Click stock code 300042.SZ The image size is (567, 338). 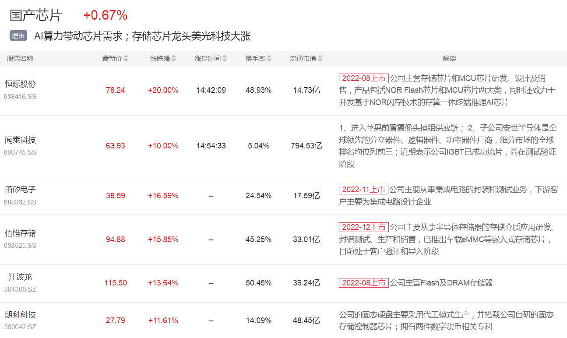click(x=20, y=327)
